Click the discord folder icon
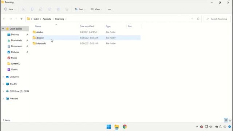Image resolution: width=233 pixels, height=131 pixels. (x=34, y=37)
